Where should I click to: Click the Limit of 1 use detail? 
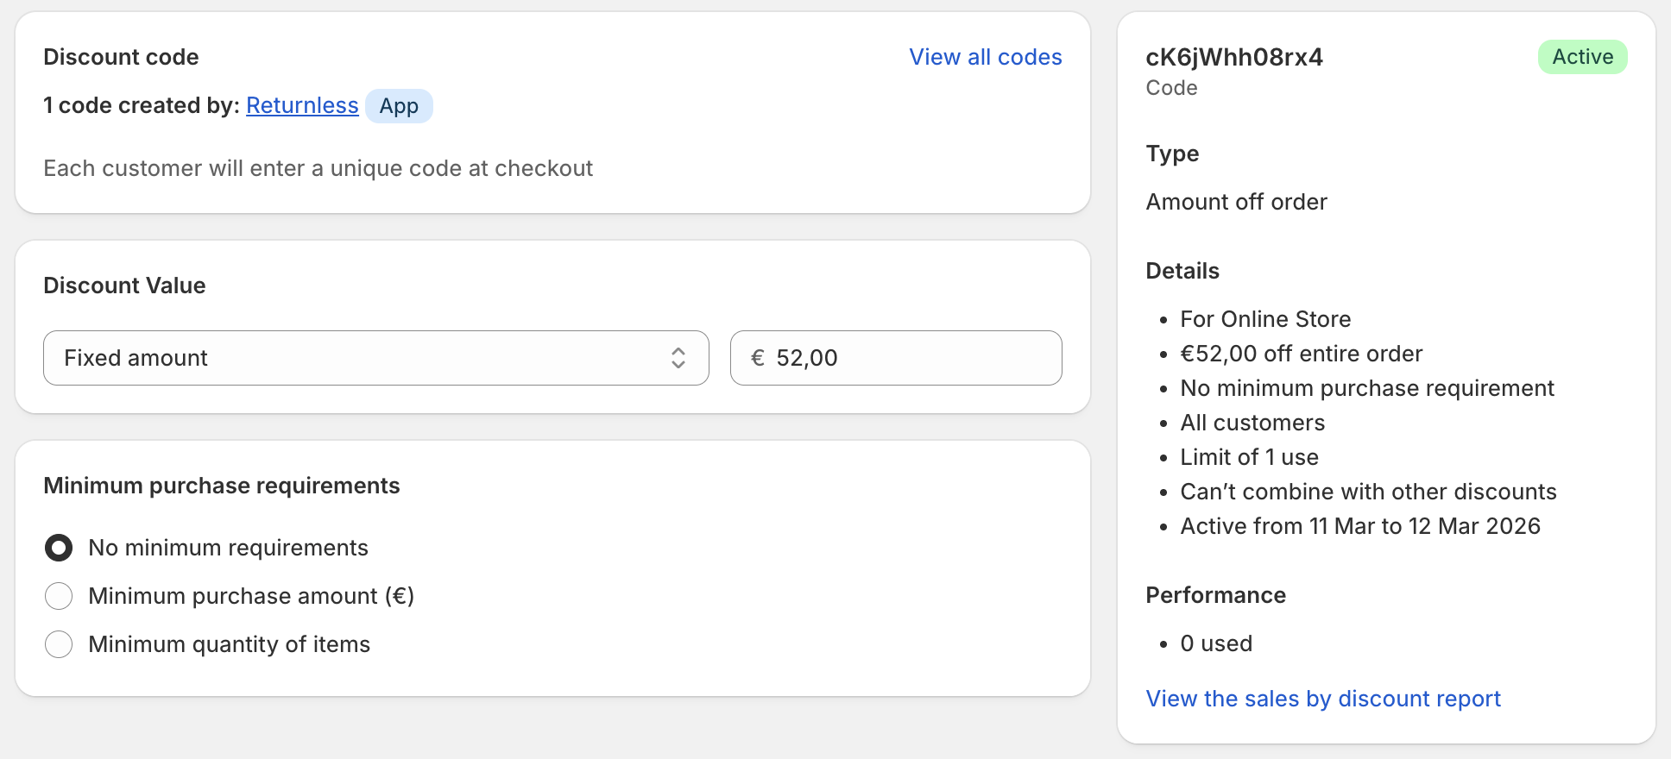(x=1249, y=457)
